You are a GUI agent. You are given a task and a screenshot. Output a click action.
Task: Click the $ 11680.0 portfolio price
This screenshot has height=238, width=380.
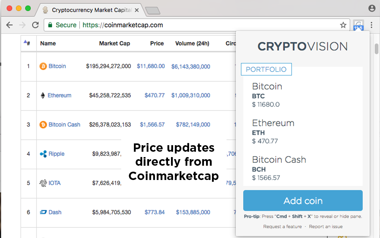coord(266,104)
